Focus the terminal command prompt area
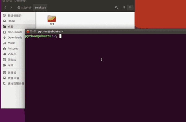Image resolution: width=186 pixels, height=122 pixels. click(105, 78)
